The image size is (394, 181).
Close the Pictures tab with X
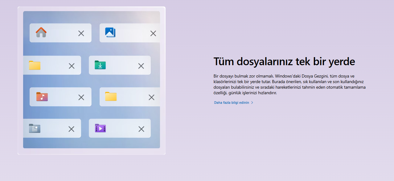point(153,33)
